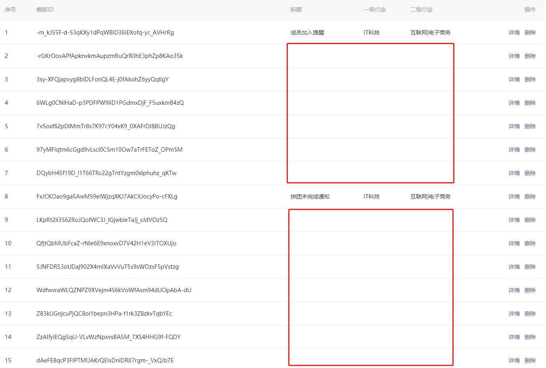Screen dimensions: 546x368
Task: Click 互联网|电子商务 in the 拼团未完成通知 row
Action: [431, 197]
